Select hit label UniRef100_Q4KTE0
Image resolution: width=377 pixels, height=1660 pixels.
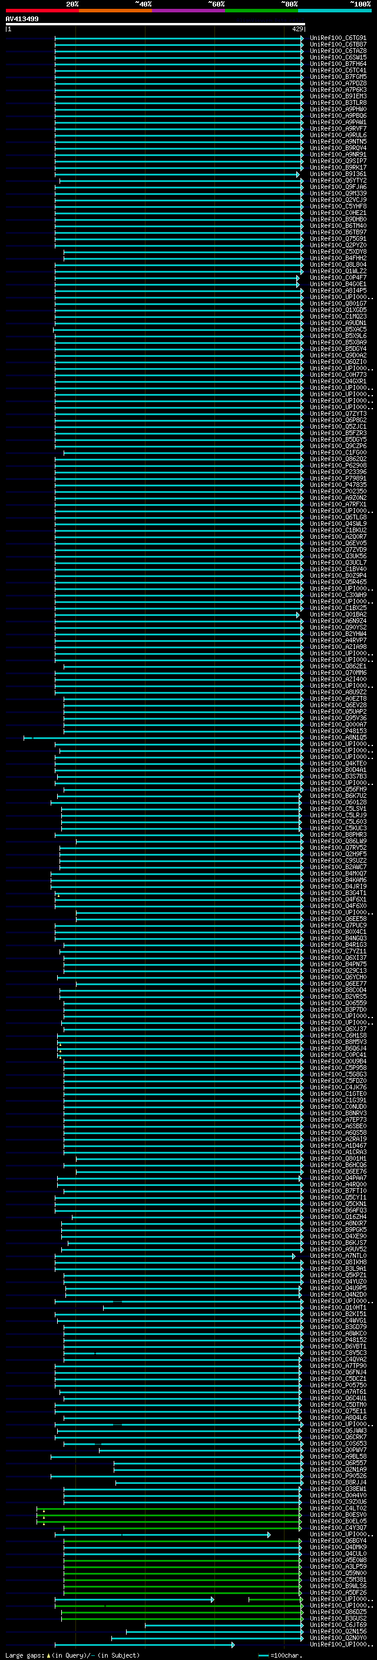[x=338, y=764]
